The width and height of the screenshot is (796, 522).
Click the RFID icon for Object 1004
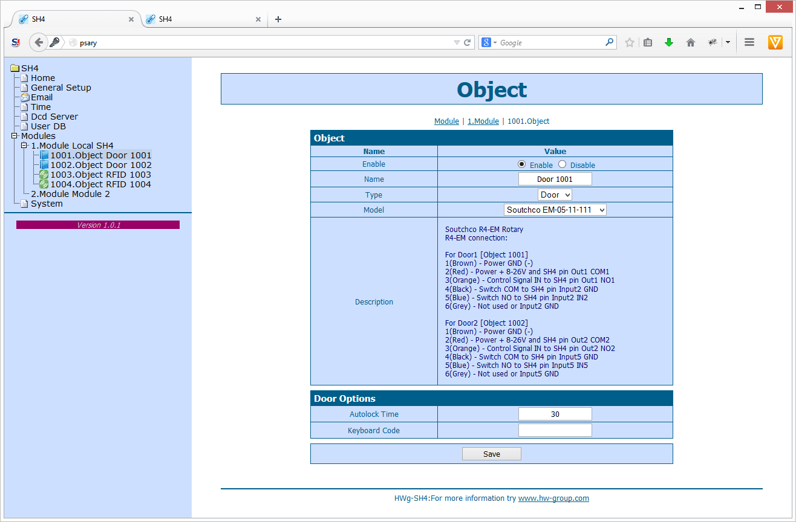(x=44, y=184)
